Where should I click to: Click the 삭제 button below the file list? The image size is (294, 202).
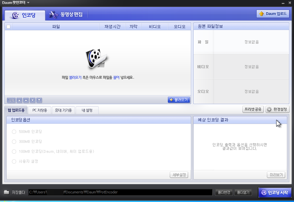[x=11, y=100]
